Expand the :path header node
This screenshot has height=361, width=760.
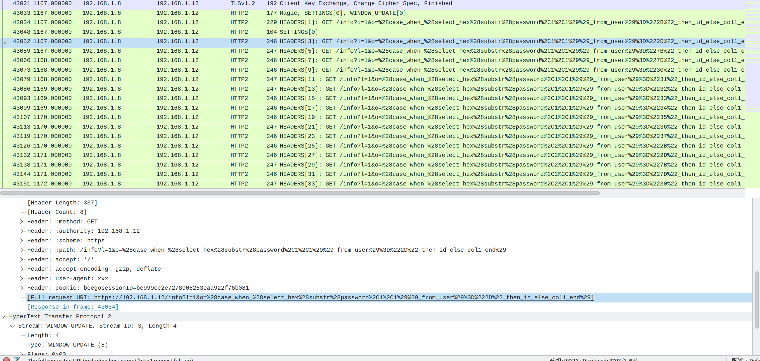point(22,250)
